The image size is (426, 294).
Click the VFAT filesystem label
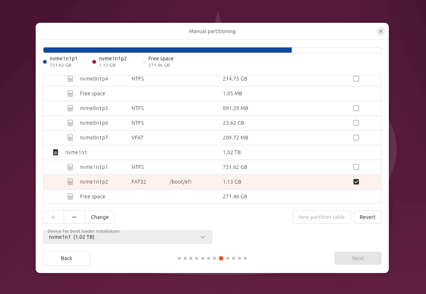coord(138,138)
